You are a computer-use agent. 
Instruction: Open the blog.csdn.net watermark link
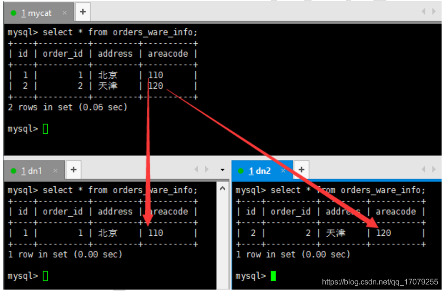point(380,281)
